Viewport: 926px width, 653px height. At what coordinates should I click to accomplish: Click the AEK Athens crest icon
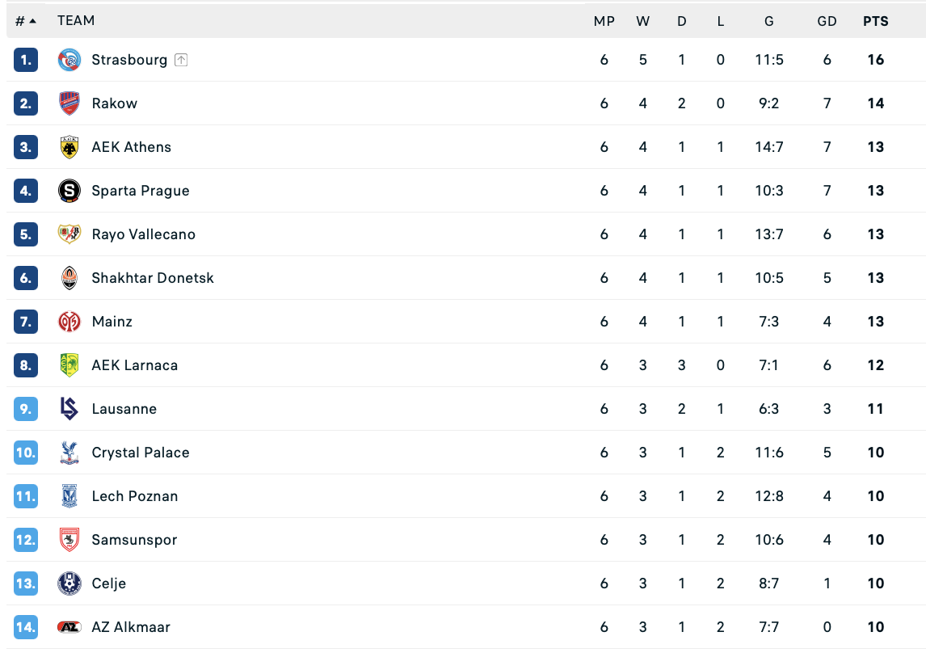pos(69,147)
